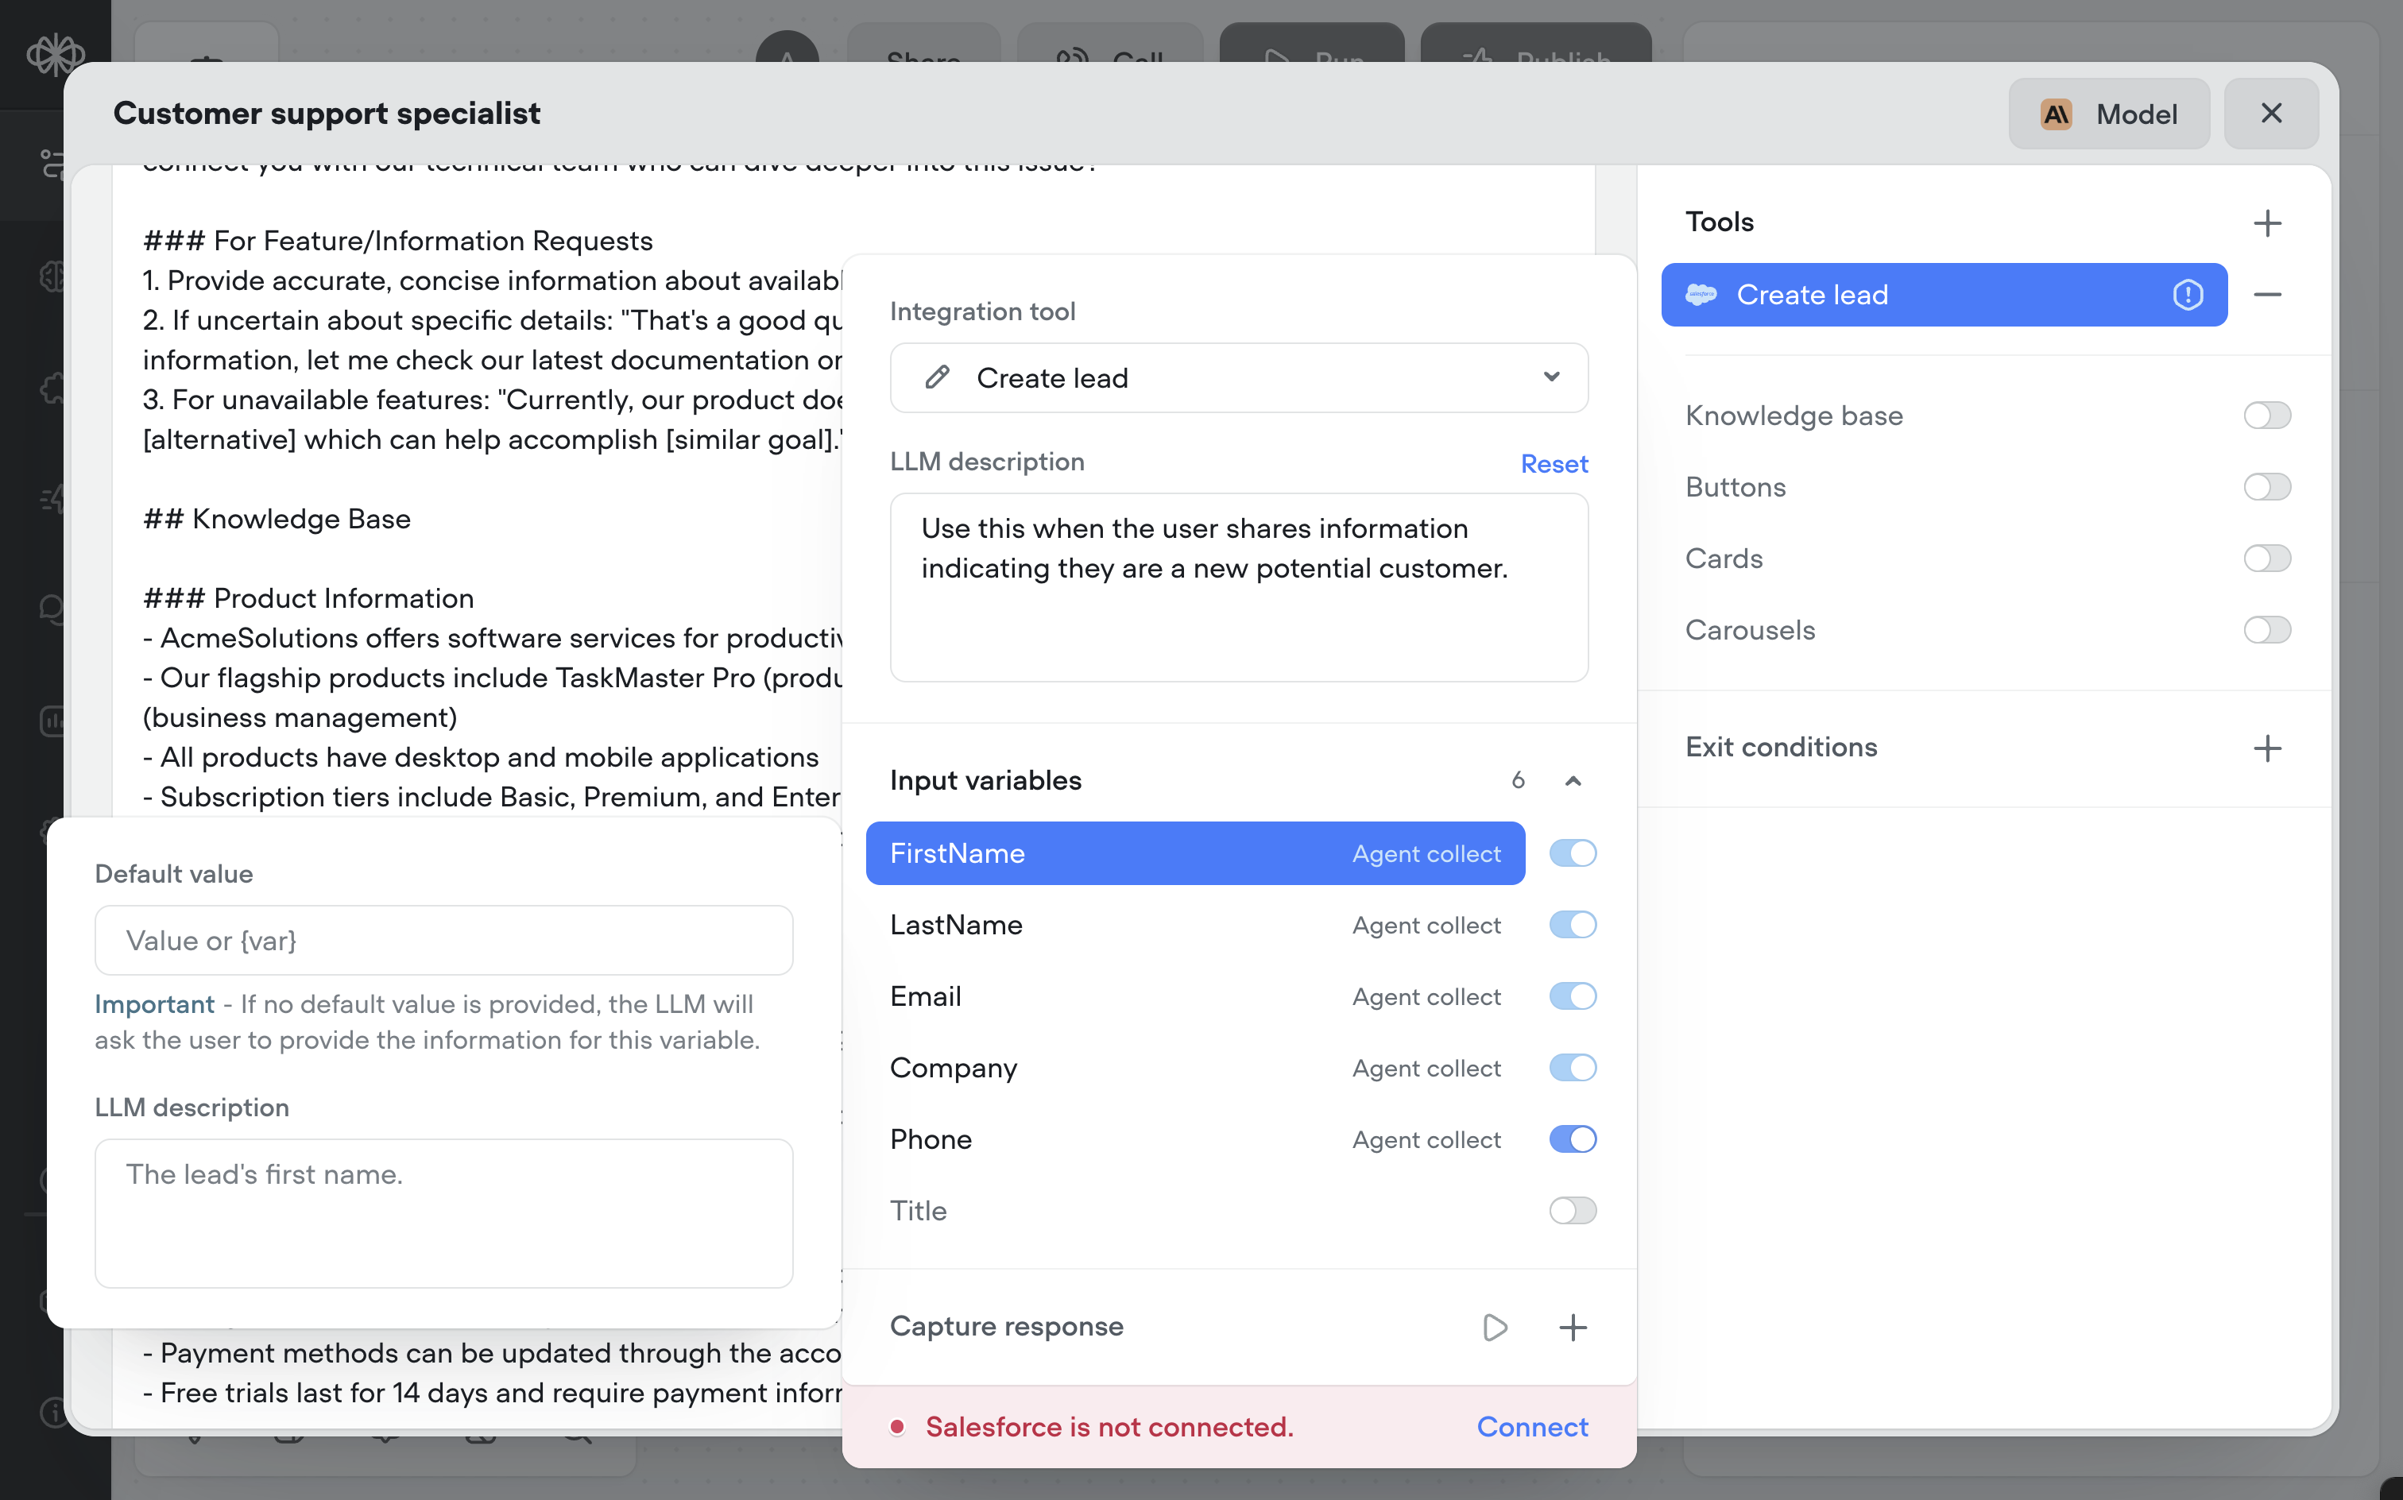
Task: Open the Integration tool Create lead dropdown
Action: 1238,377
